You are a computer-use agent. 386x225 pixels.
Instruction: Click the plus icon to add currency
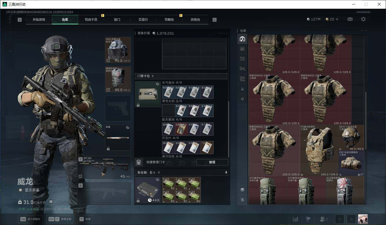tap(337, 19)
